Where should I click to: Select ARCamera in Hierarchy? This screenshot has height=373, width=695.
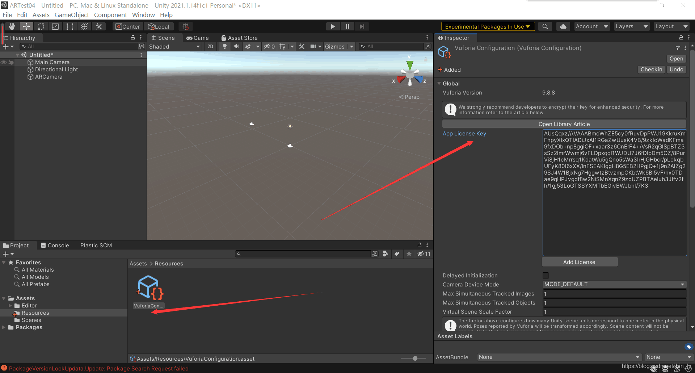49,77
